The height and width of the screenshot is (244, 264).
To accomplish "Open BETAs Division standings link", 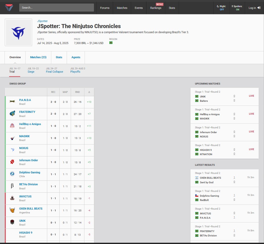I will pyautogui.click(x=29, y=185).
